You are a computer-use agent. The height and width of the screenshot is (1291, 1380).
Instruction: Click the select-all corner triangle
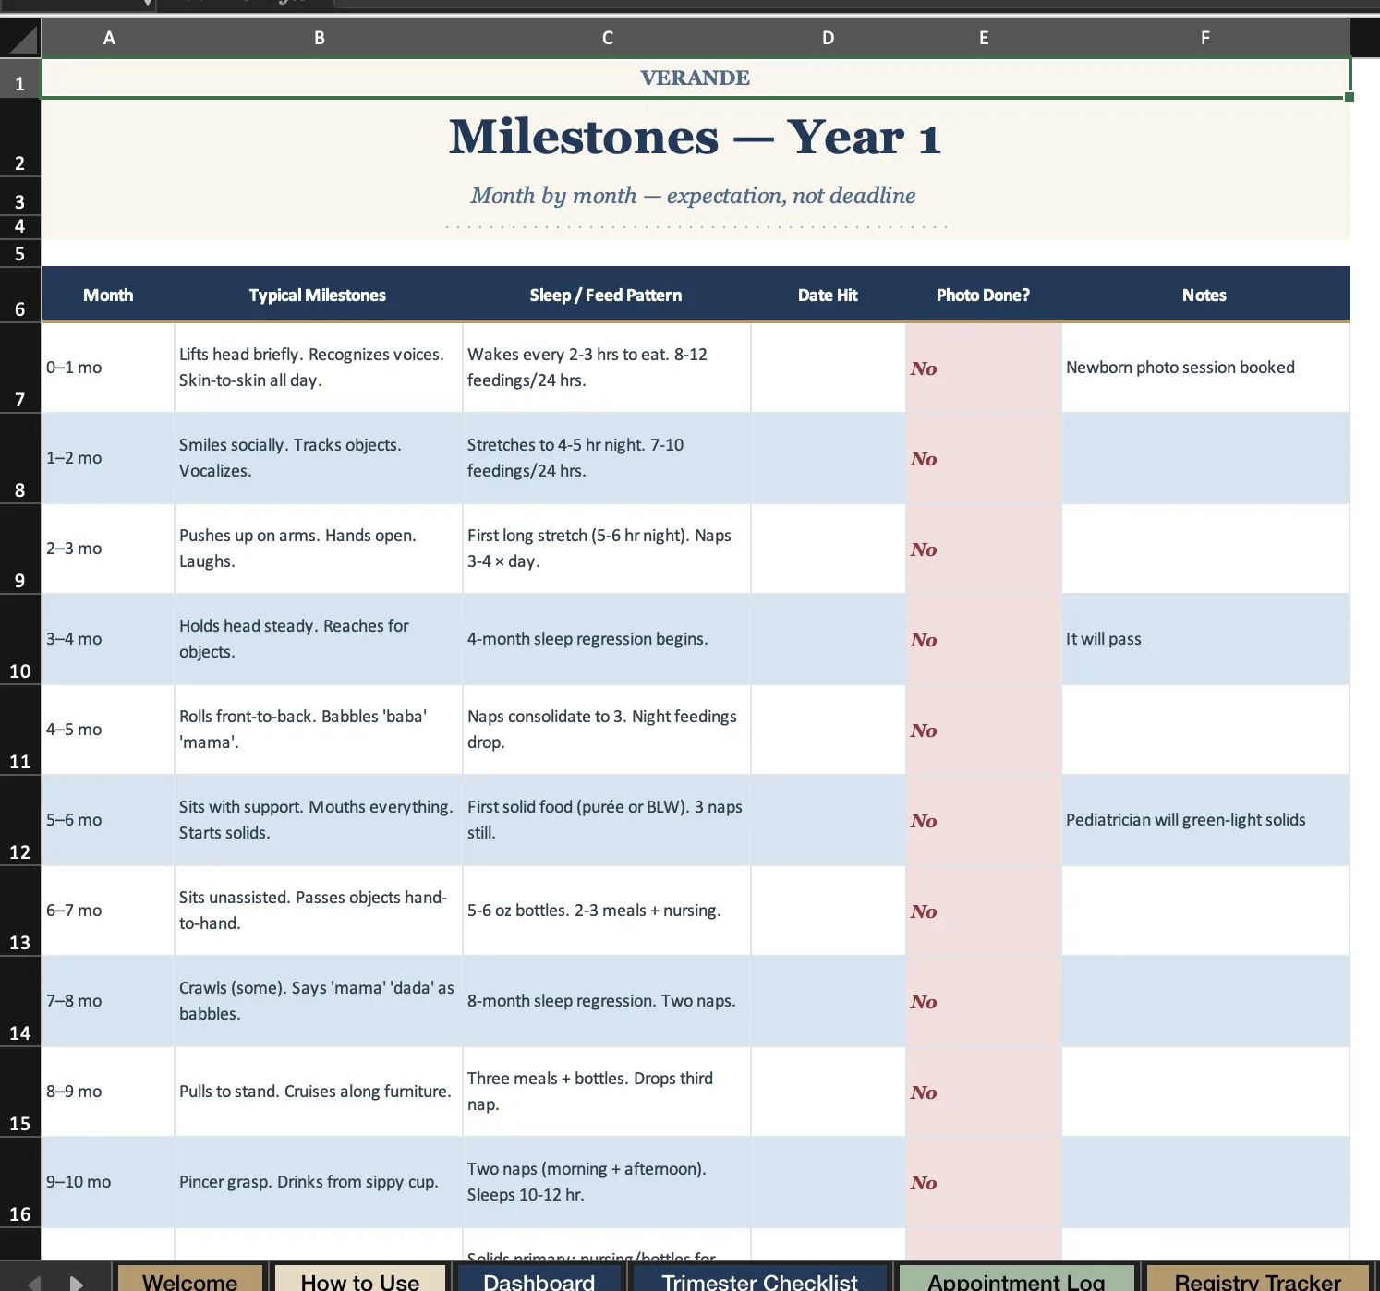pyautogui.click(x=21, y=39)
